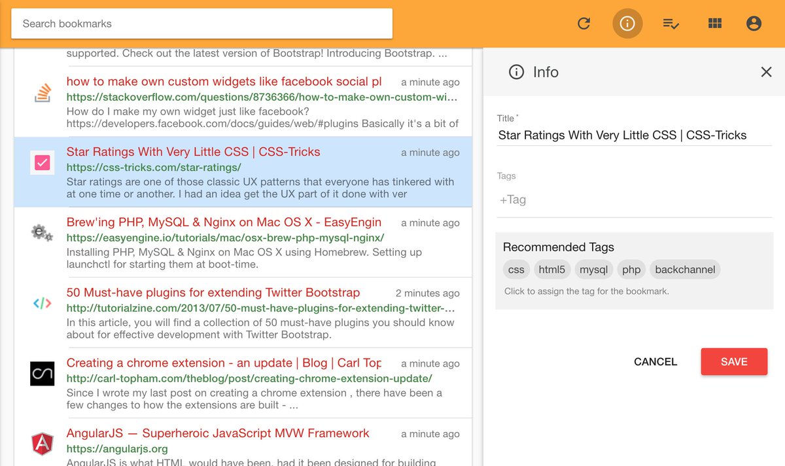Image resolution: width=785 pixels, height=466 pixels.
Task: Open the tutorialzine.com URL
Action: click(x=261, y=308)
